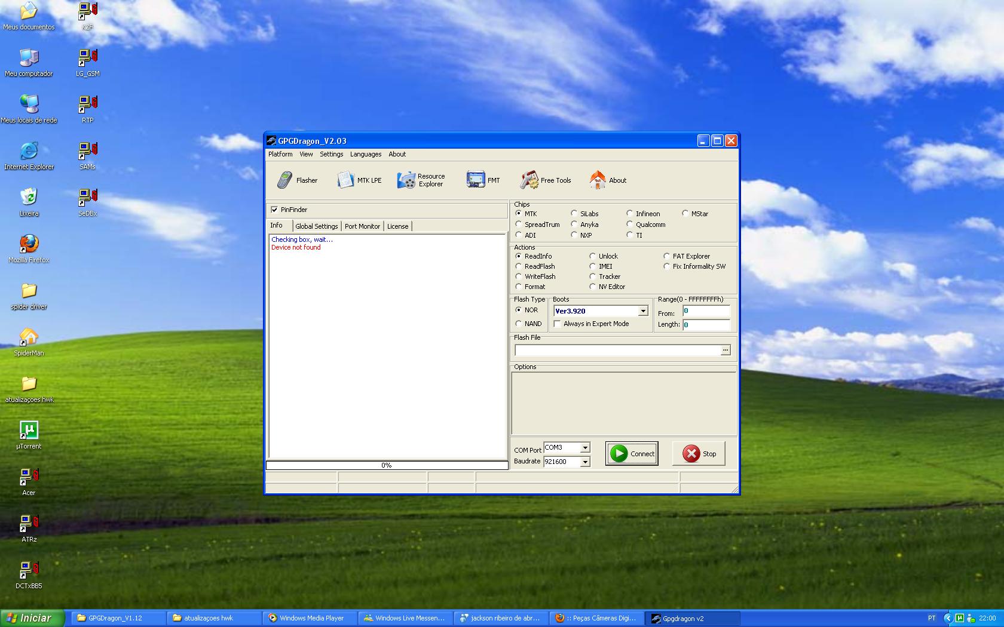The height and width of the screenshot is (627, 1004).
Task: Uncheck the PinFinder checkbox
Action: click(x=274, y=210)
